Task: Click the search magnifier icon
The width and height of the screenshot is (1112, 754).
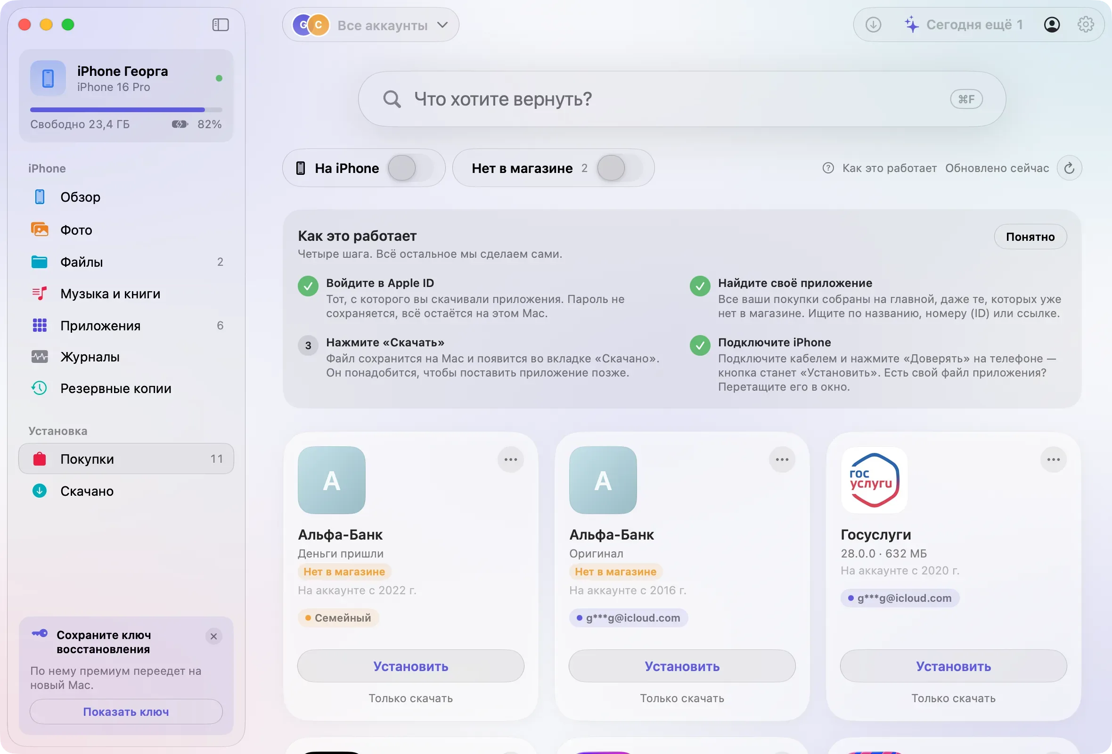Action: click(392, 99)
